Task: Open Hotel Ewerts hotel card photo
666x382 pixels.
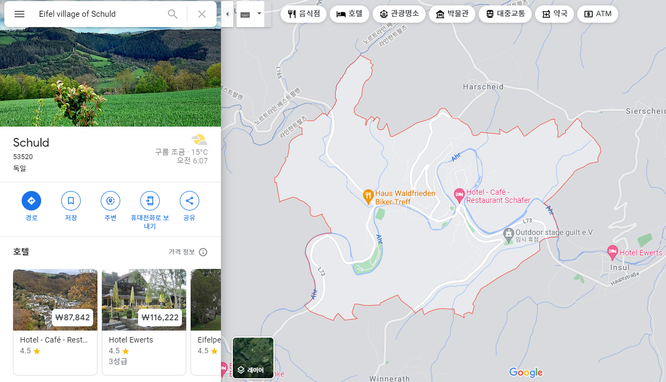Action: pyautogui.click(x=144, y=300)
